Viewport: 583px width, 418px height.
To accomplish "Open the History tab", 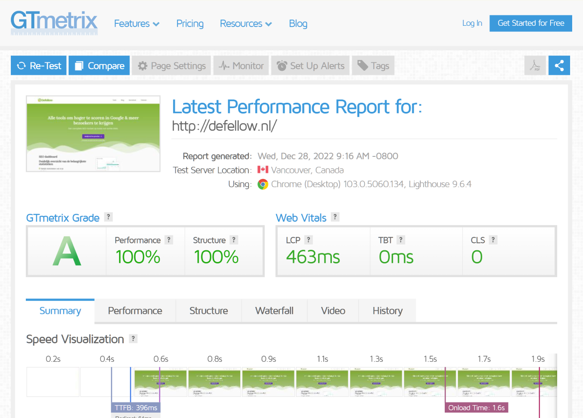I will point(388,311).
